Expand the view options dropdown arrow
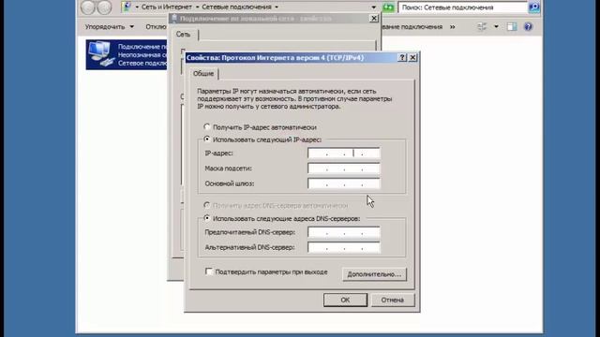Viewport: 600px width, 337px height. [496, 27]
